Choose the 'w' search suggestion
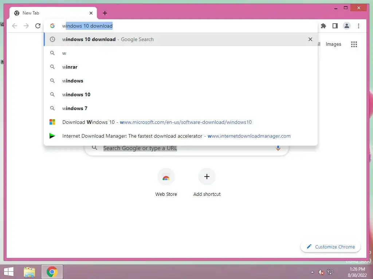This screenshot has width=373, height=279. coord(181,53)
